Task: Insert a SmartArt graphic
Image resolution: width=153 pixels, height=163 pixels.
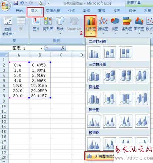Action: pos(74,24)
